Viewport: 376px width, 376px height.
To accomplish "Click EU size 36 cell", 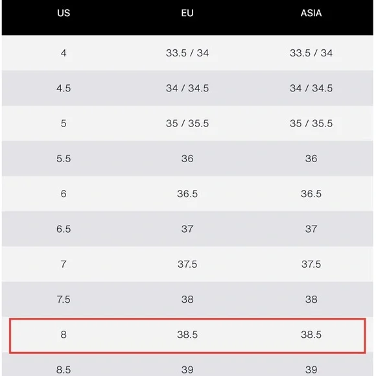I will point(187,159).
